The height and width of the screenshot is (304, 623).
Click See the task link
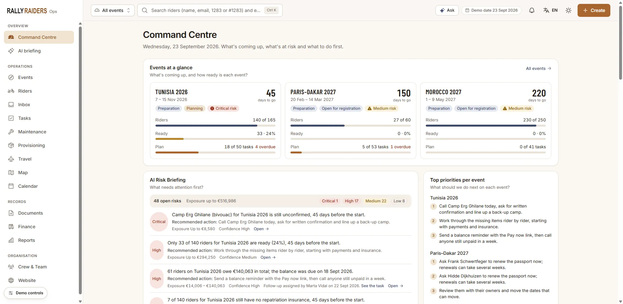coord(373,286)
